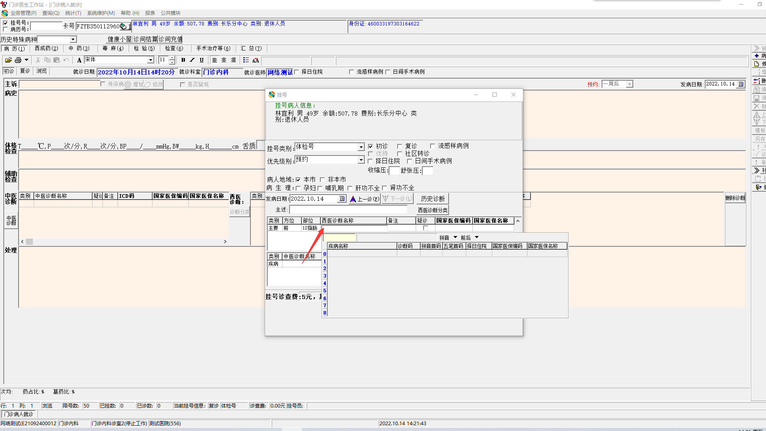Screen dimensions: 766x431
Task: Click the 诊间充值 button
Action: [171, 39]
